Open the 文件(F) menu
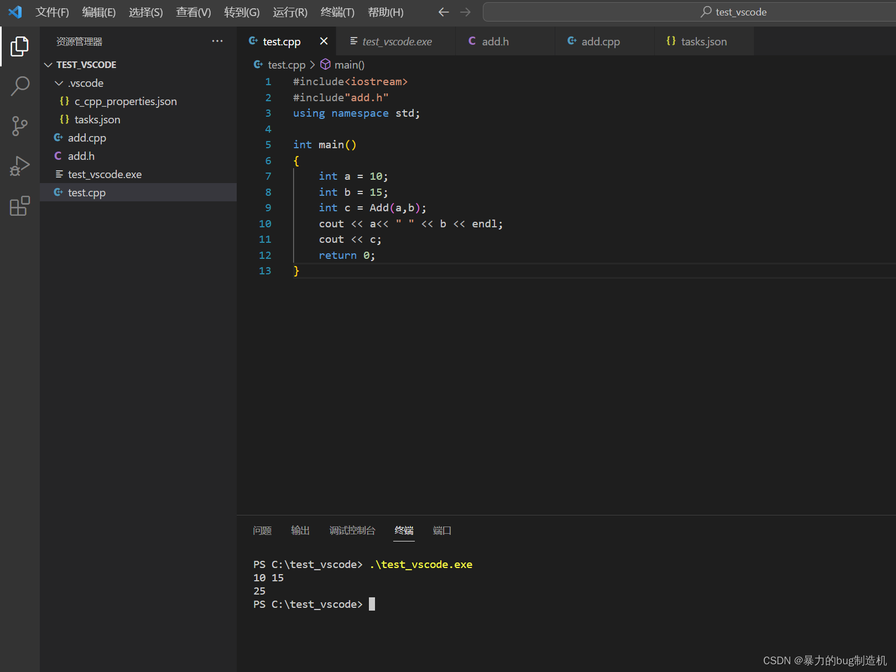Viewport: 896px width, 672px height. pyautogui.click(x=52, y=12)
